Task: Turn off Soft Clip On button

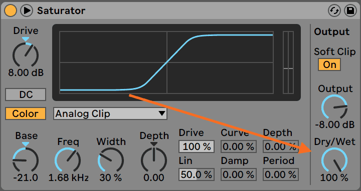Action: click(x=329, y=64)
